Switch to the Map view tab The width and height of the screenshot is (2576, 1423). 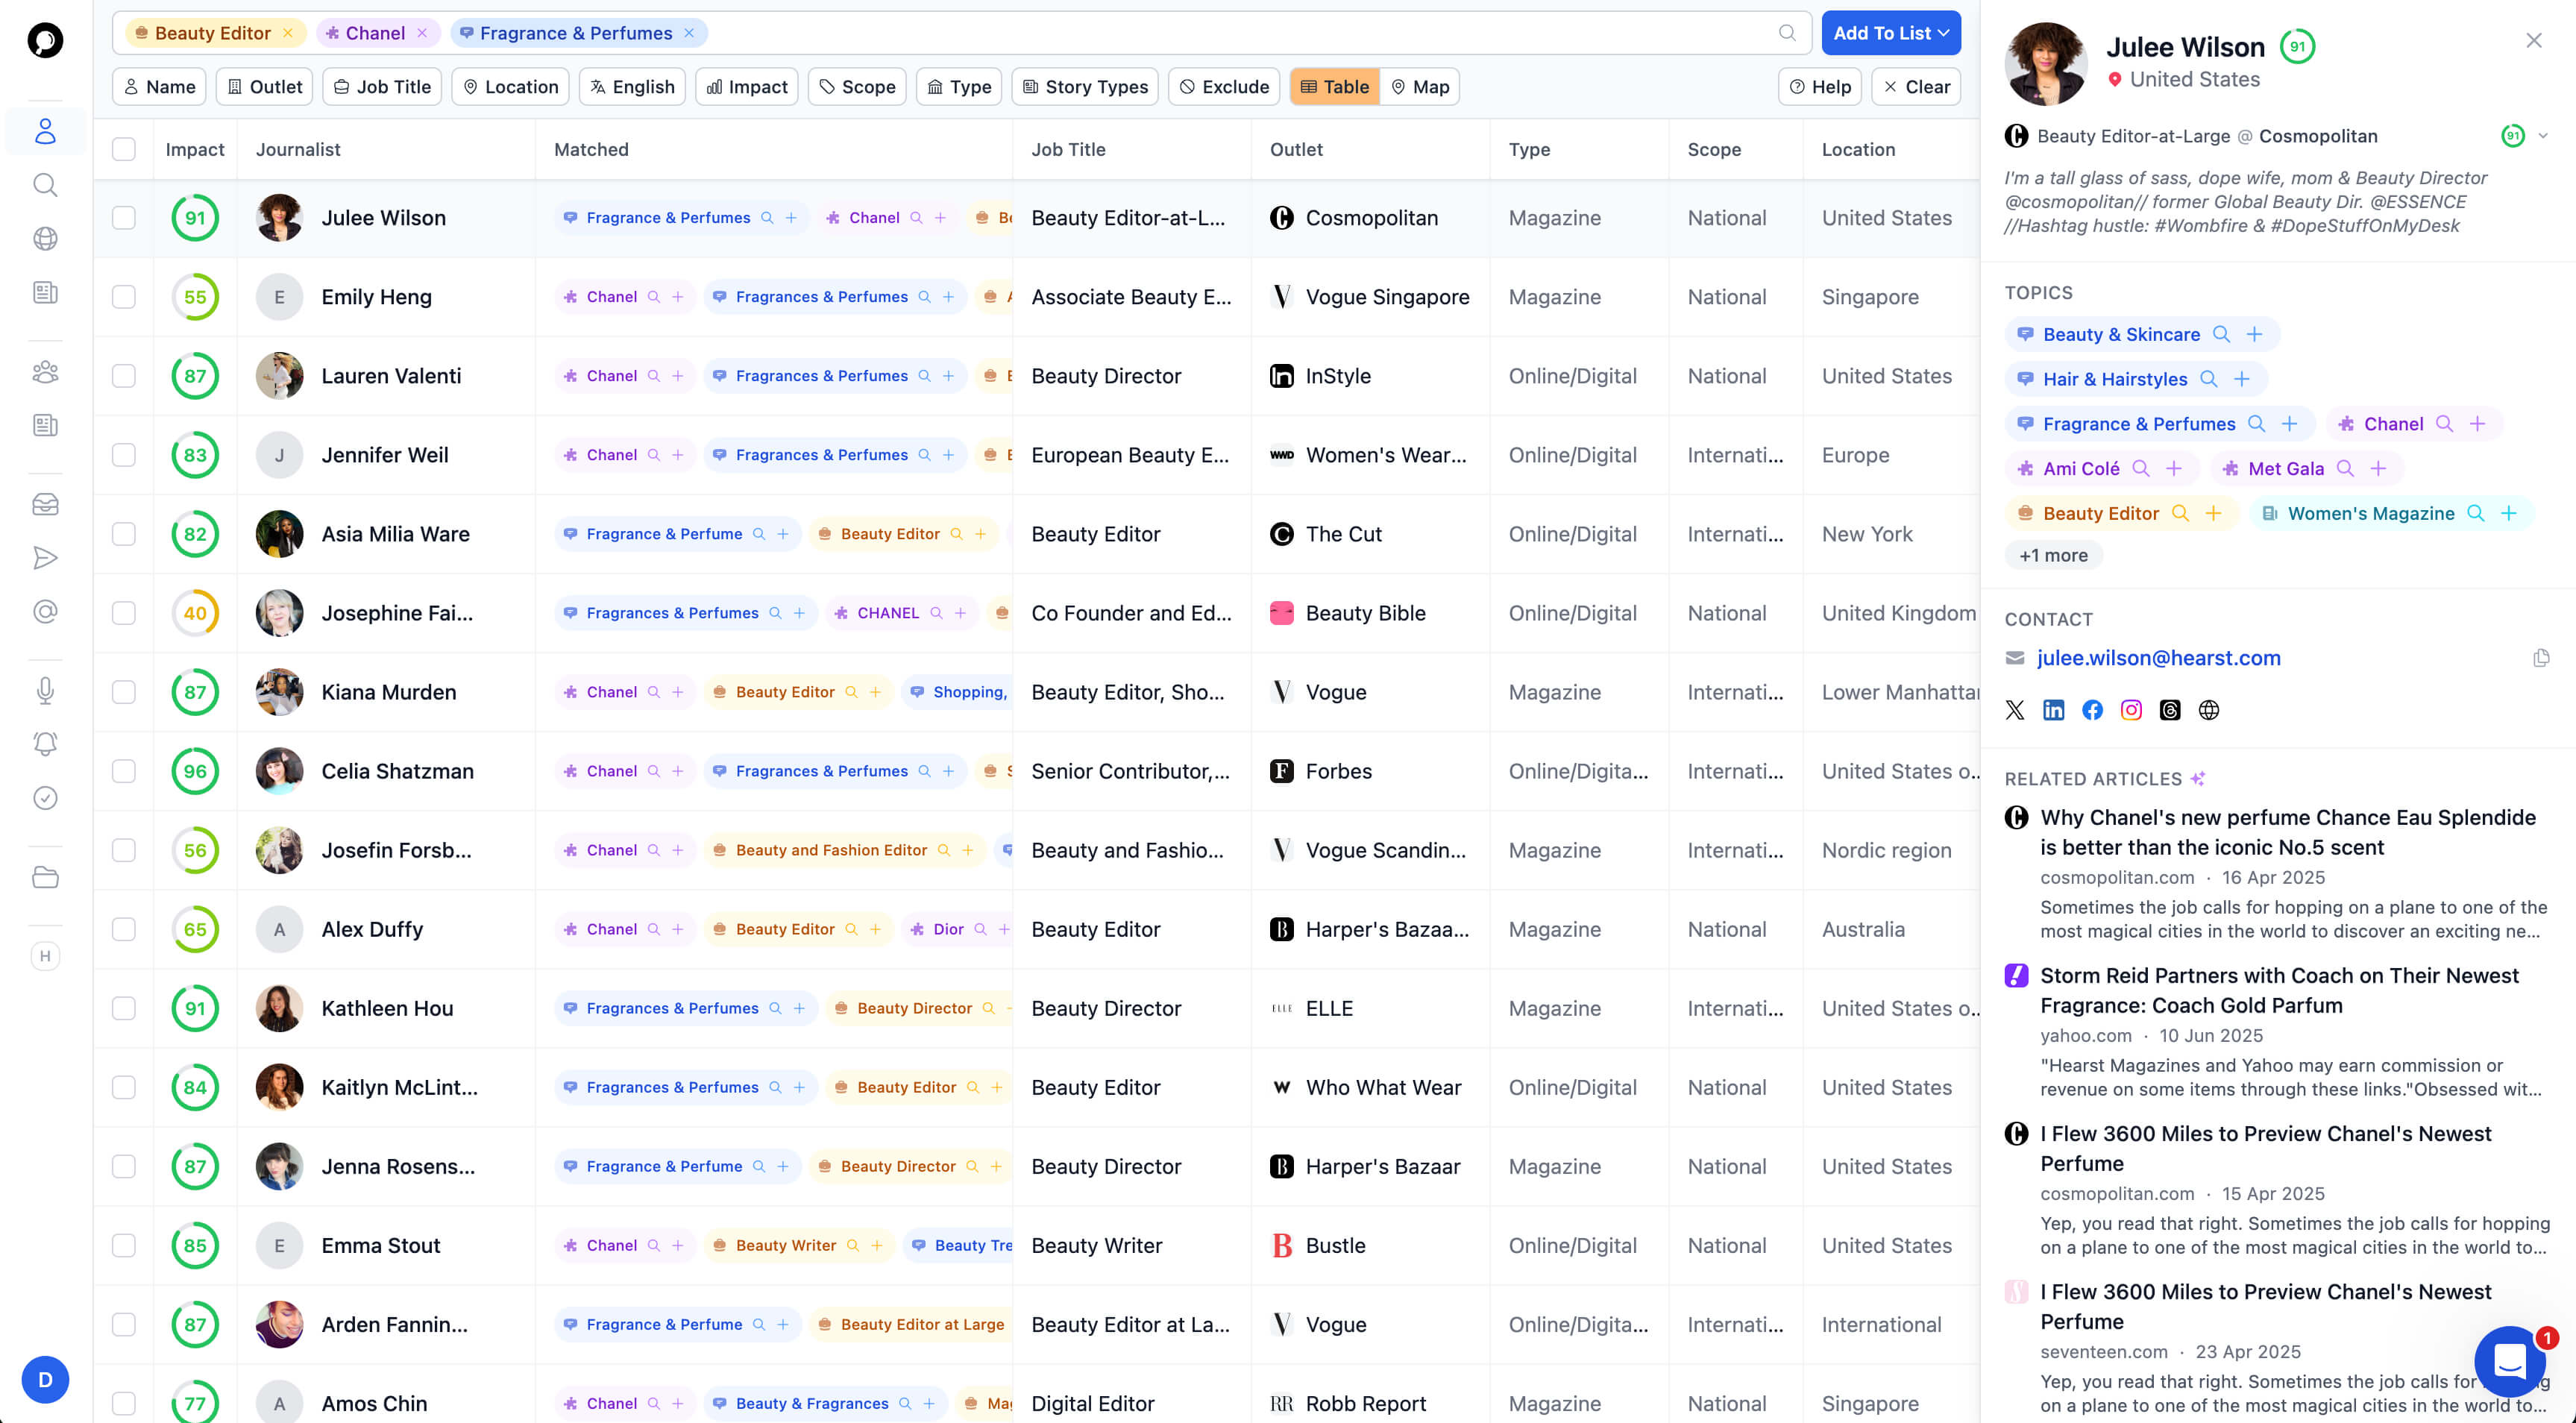[x=1420, y=86]
